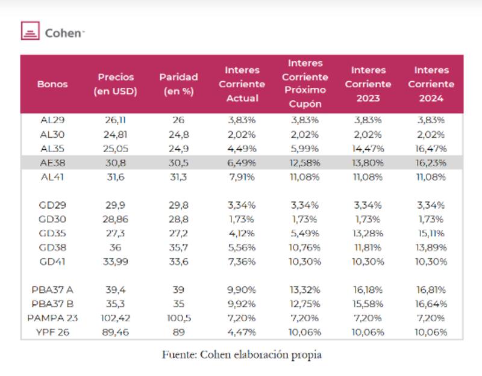Click the YPF 26 bond name

(x=52, y=332)
